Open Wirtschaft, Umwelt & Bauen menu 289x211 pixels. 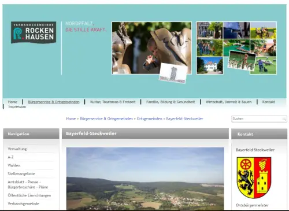tap(228, 102)
